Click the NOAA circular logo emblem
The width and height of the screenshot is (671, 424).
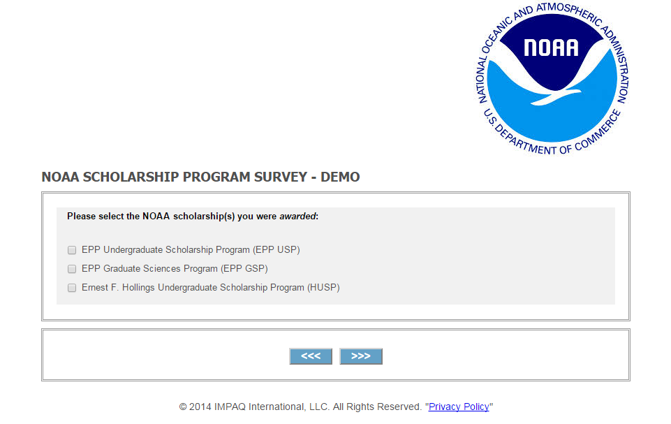pyautogui.click(x=552, y=78)
